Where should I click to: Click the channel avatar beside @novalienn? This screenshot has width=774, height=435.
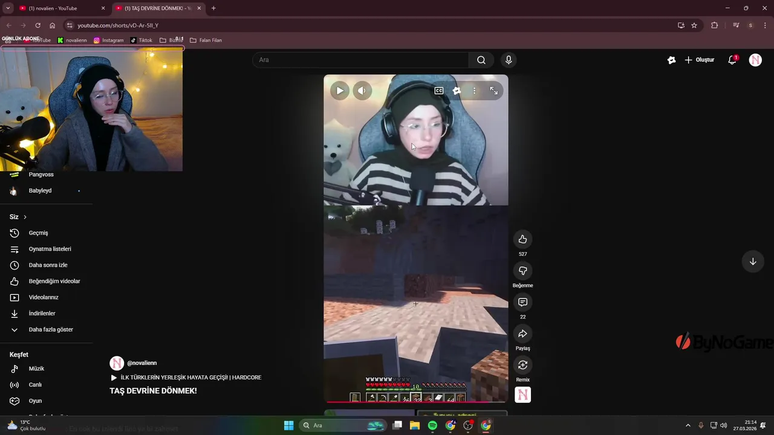pyautogui.click(x=117, y=363)
